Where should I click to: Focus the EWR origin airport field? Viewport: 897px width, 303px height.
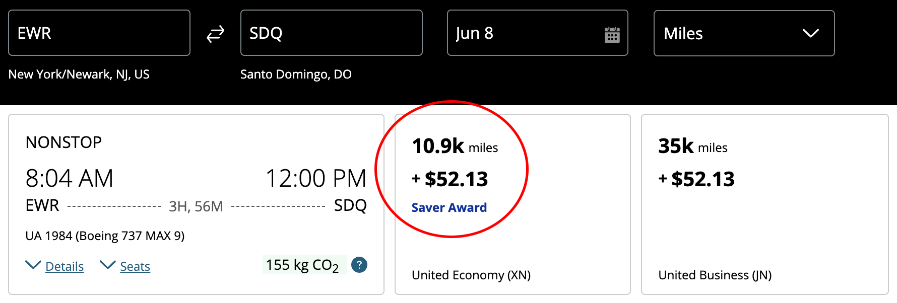pos(99,33)
